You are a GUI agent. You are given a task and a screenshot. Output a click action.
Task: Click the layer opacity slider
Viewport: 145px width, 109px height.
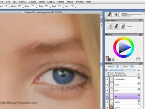tap(122, 70)
